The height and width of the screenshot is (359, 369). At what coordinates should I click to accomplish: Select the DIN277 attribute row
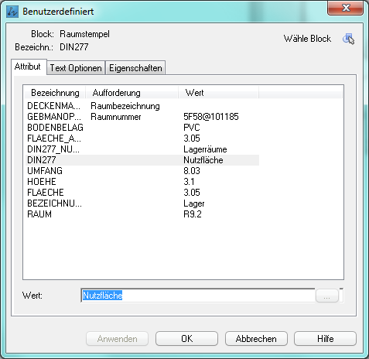pos(143,160)
